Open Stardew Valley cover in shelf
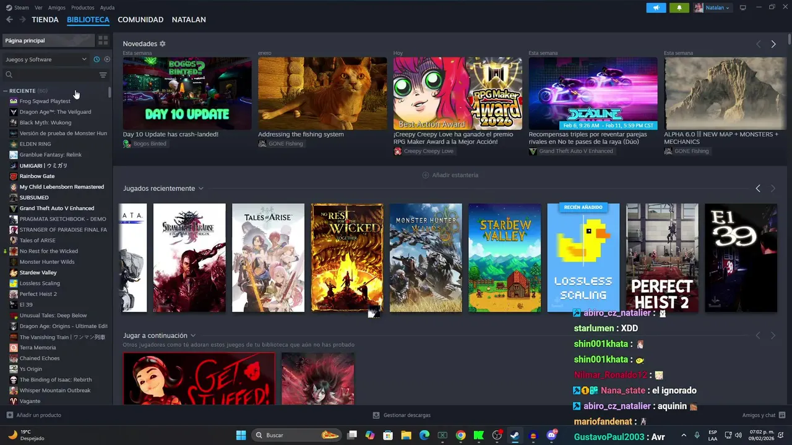This screenshot has height=445, width=792. pos(505,258)
